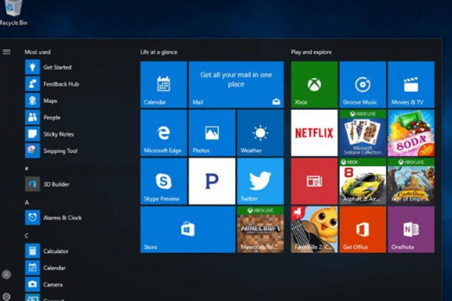
Task: Expand the hamburger menu in Start
Action: point(7,52)
